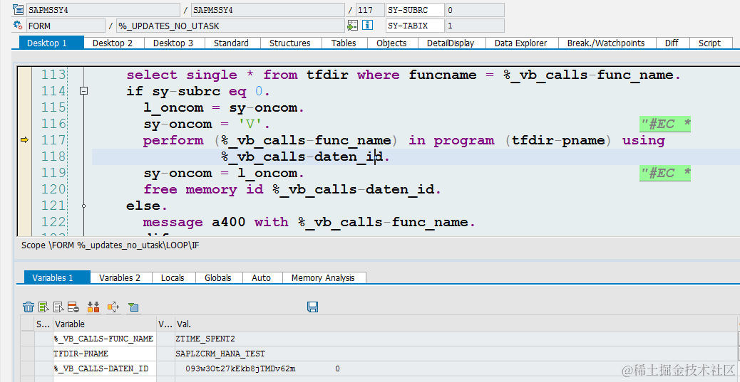Click the SY-TABIX variable name field
The width and height of the screenshot is (740, 382).
pyautogui.click(x=415, y=26)
